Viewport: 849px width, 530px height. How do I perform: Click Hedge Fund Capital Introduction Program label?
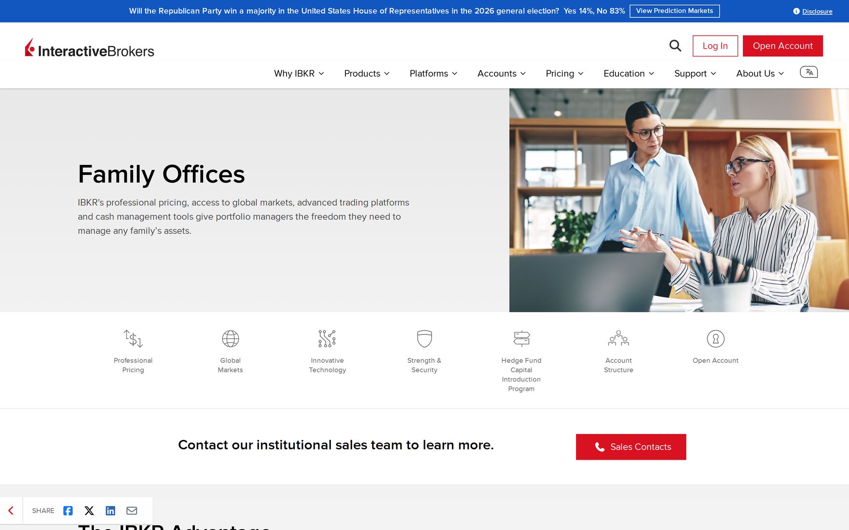521,374
